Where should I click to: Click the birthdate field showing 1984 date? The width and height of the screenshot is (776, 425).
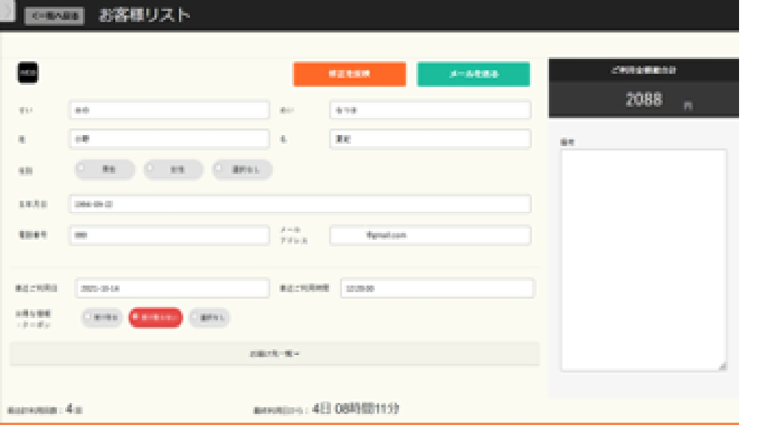(x=299, y=204)
